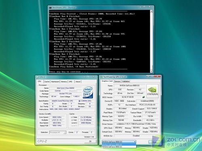Open the Cache tab in CPU-Z
Viewport: 202px width, 151px height.
click(x=47, y=82)
